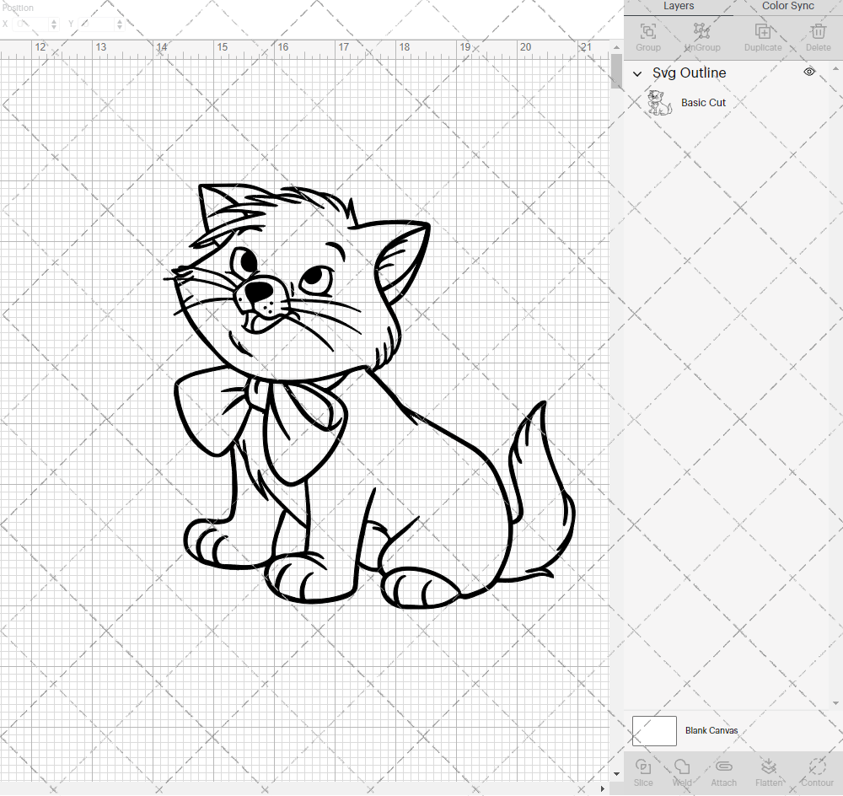The image size is (843, 796).
Task: Hide the Svg Outline layer via eye icon
Action: (x=809, y=72)
